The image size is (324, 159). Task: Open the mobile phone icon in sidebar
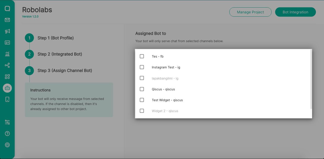[x=7, y=99]
